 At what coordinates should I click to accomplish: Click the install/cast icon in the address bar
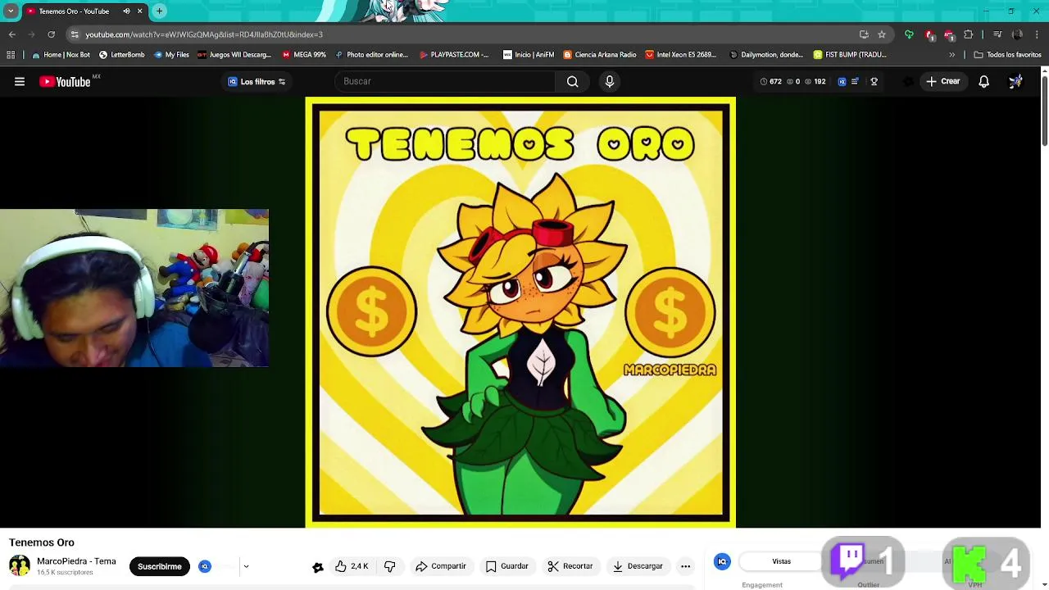coord(864,34)
